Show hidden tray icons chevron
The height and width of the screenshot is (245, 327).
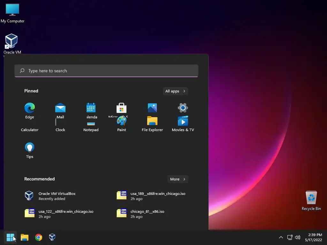point(281,237)
